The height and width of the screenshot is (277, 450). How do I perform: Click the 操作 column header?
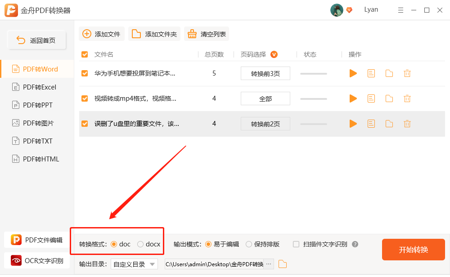[x=355, y=54]
